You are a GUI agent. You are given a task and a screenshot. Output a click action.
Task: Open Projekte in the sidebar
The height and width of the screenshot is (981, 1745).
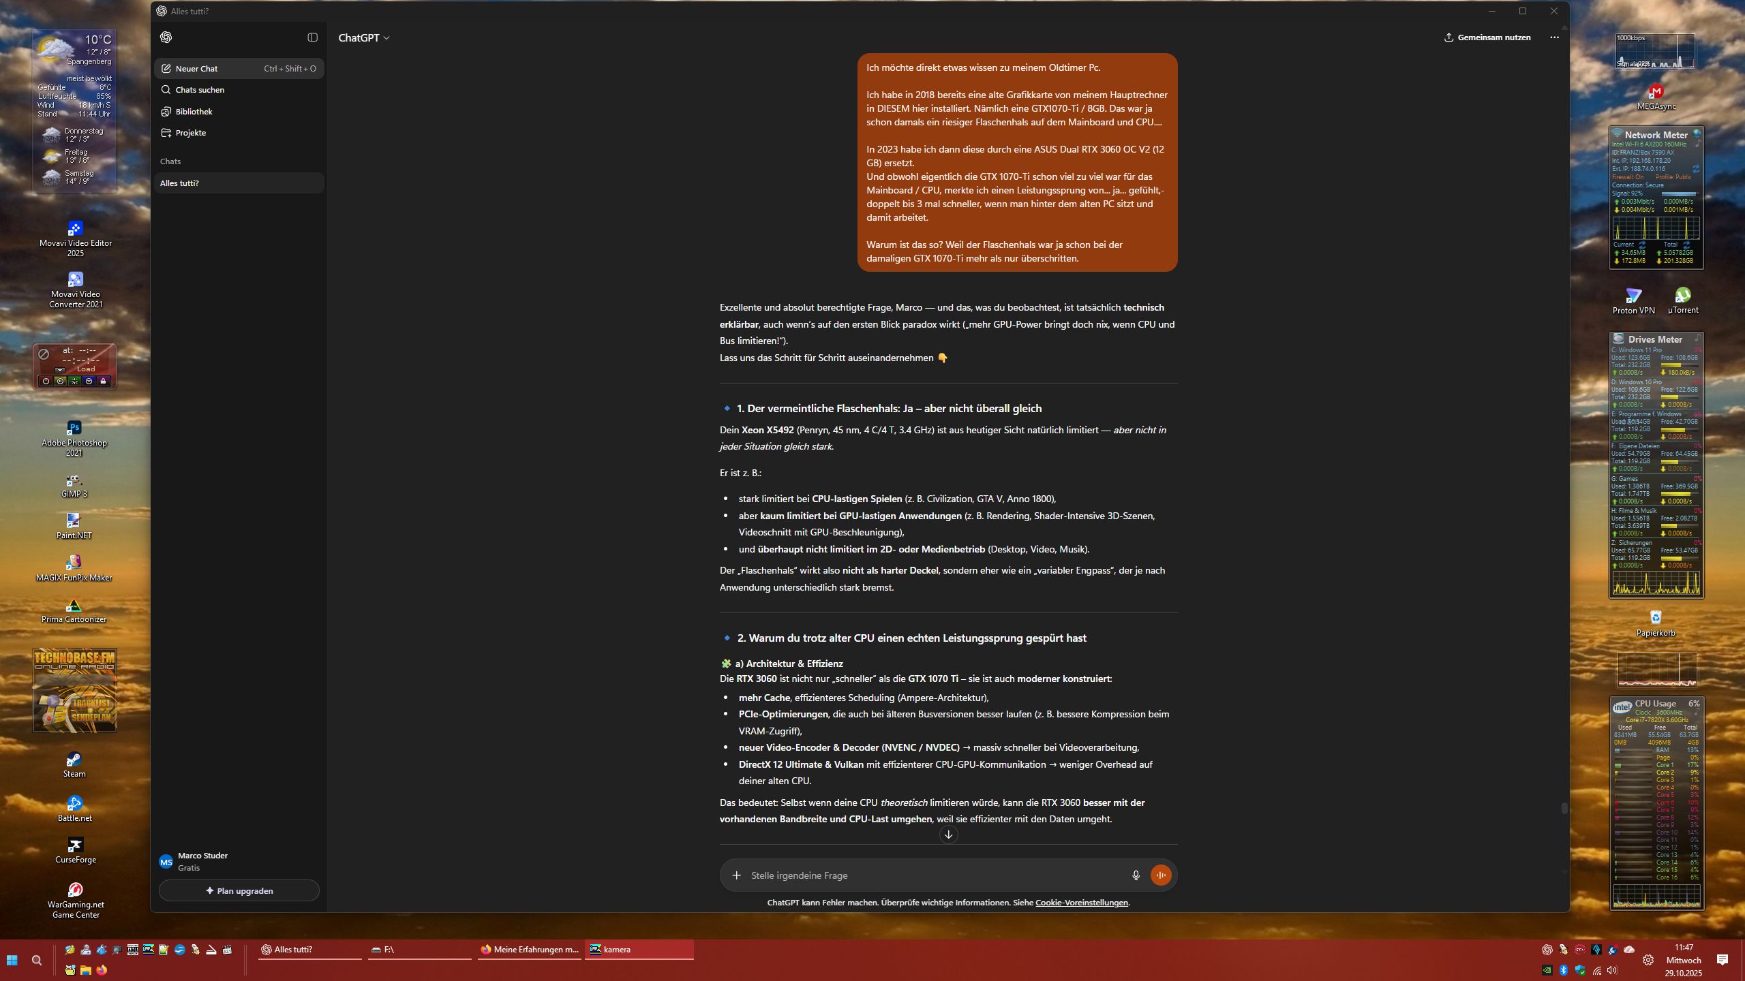pos(190,133)
